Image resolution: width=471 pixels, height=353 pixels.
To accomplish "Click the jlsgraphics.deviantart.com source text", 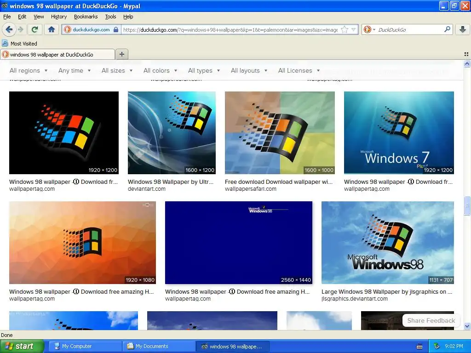I will (355, 299).
